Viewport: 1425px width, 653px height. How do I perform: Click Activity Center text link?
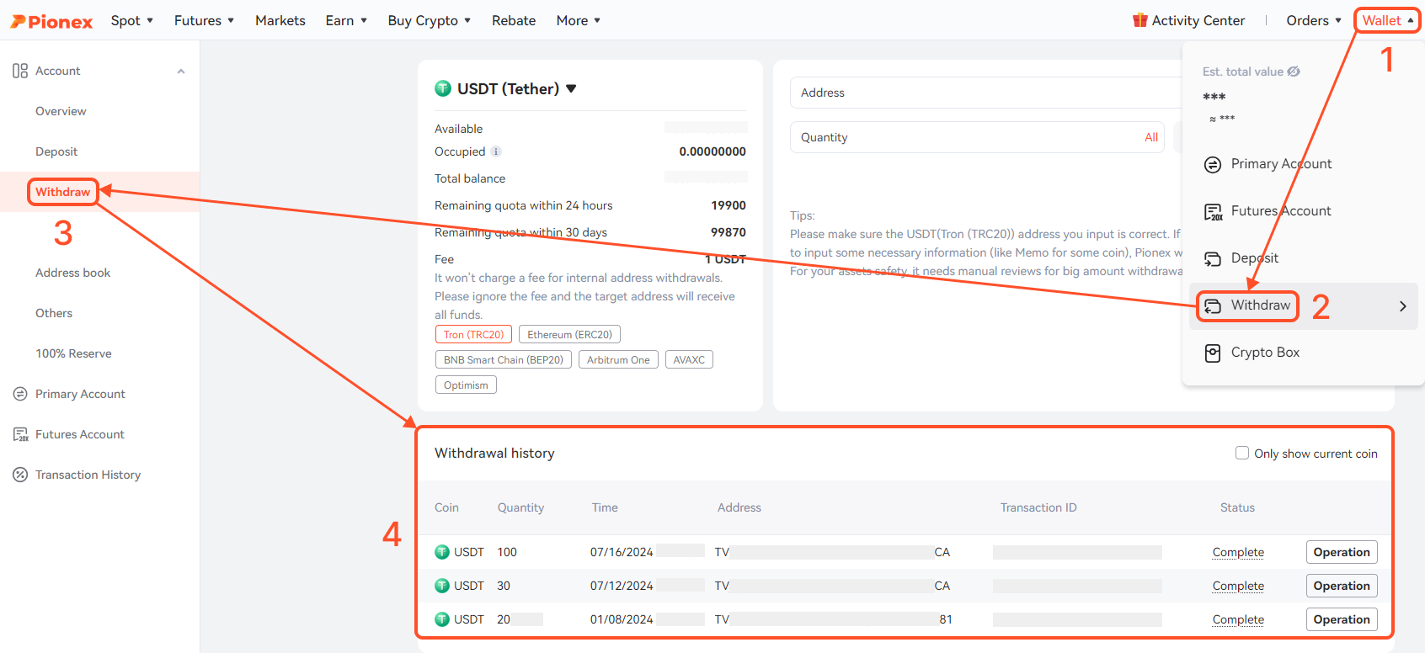point(1198,20)
